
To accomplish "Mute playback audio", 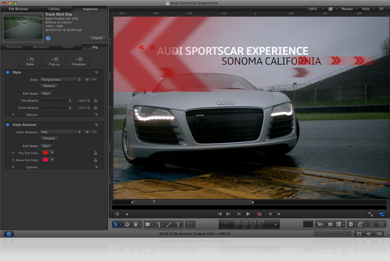I will (x=127, y=214).
